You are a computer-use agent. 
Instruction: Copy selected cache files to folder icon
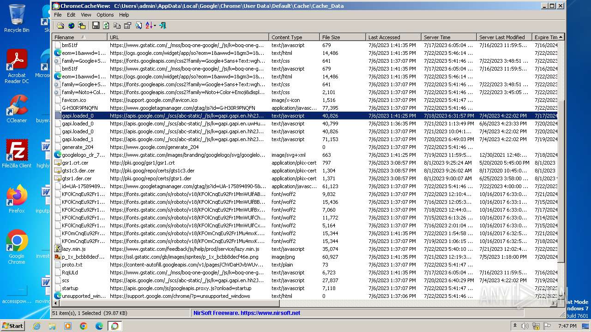pyautogui.click(x=82, y=25)
